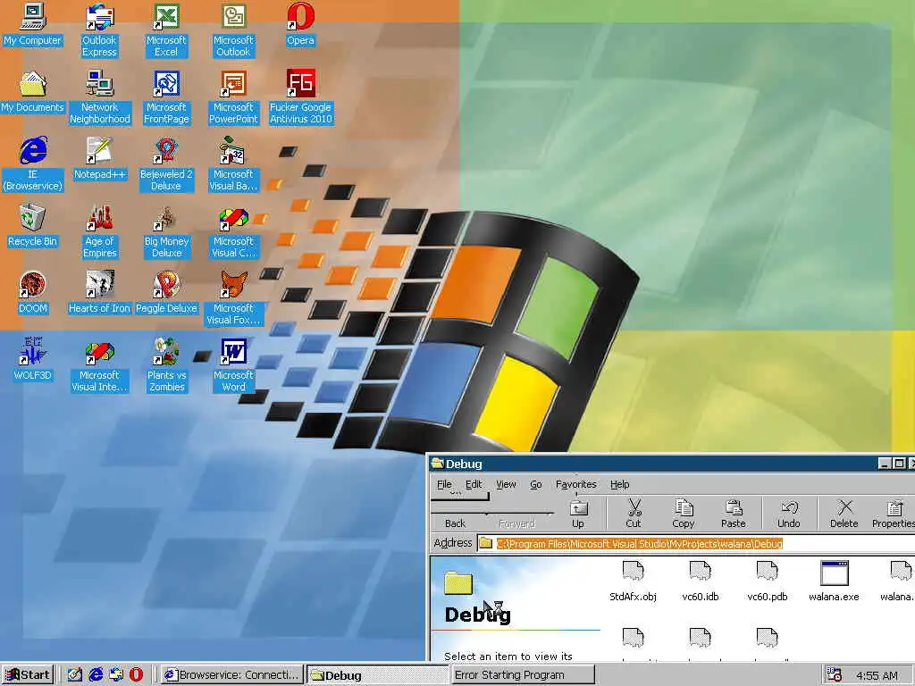The image size is (915, 686).
Task: Launch Opera from Quick Launch bar
Action: (136, 675)
